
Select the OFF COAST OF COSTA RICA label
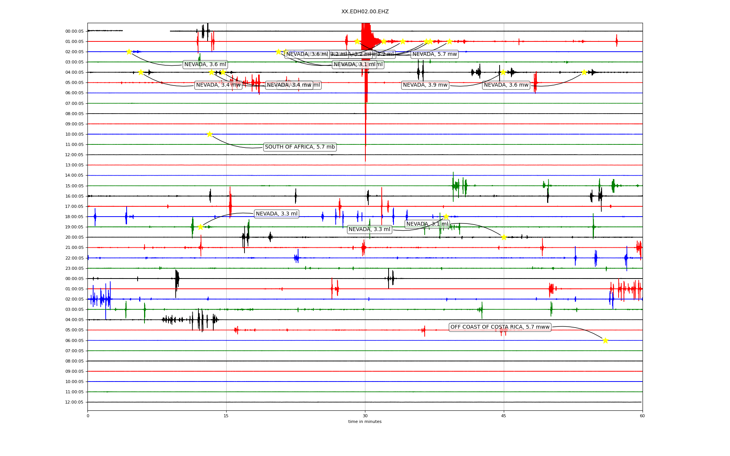click(x=500, y=327)
